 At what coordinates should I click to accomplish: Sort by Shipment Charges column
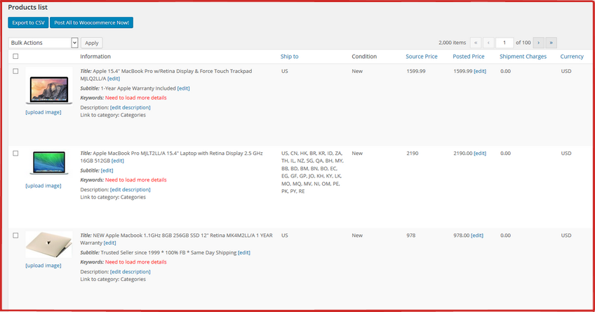click(523, 57)
